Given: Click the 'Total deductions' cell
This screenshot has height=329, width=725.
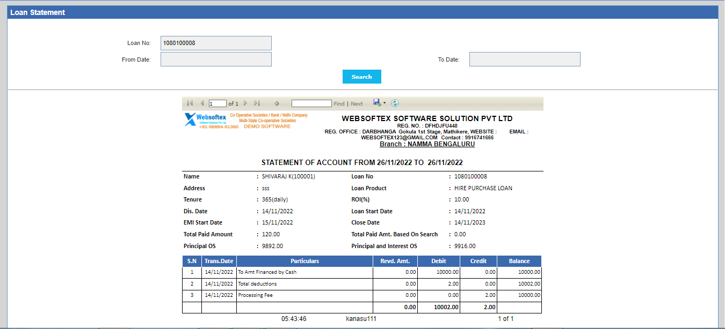Looking at the screenshot, I should pyautogui.click(x=305, y=284).
